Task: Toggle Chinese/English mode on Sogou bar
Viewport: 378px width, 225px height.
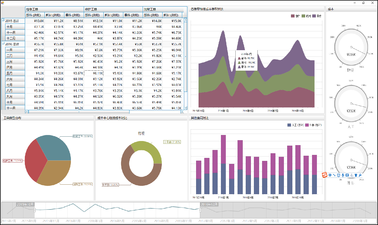Action: [x=330, y=175]
